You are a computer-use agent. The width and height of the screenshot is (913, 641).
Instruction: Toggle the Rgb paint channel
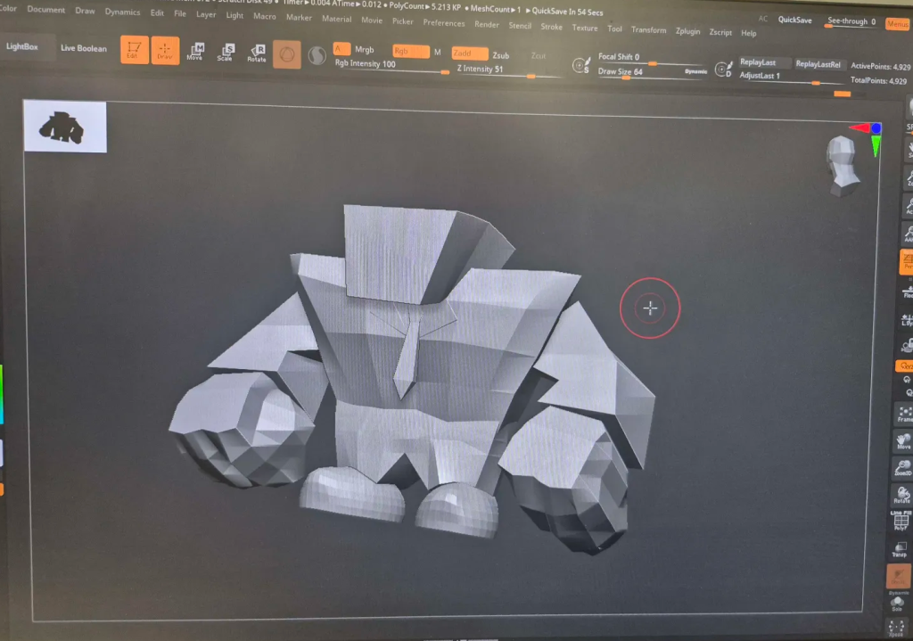pos(410,52)
